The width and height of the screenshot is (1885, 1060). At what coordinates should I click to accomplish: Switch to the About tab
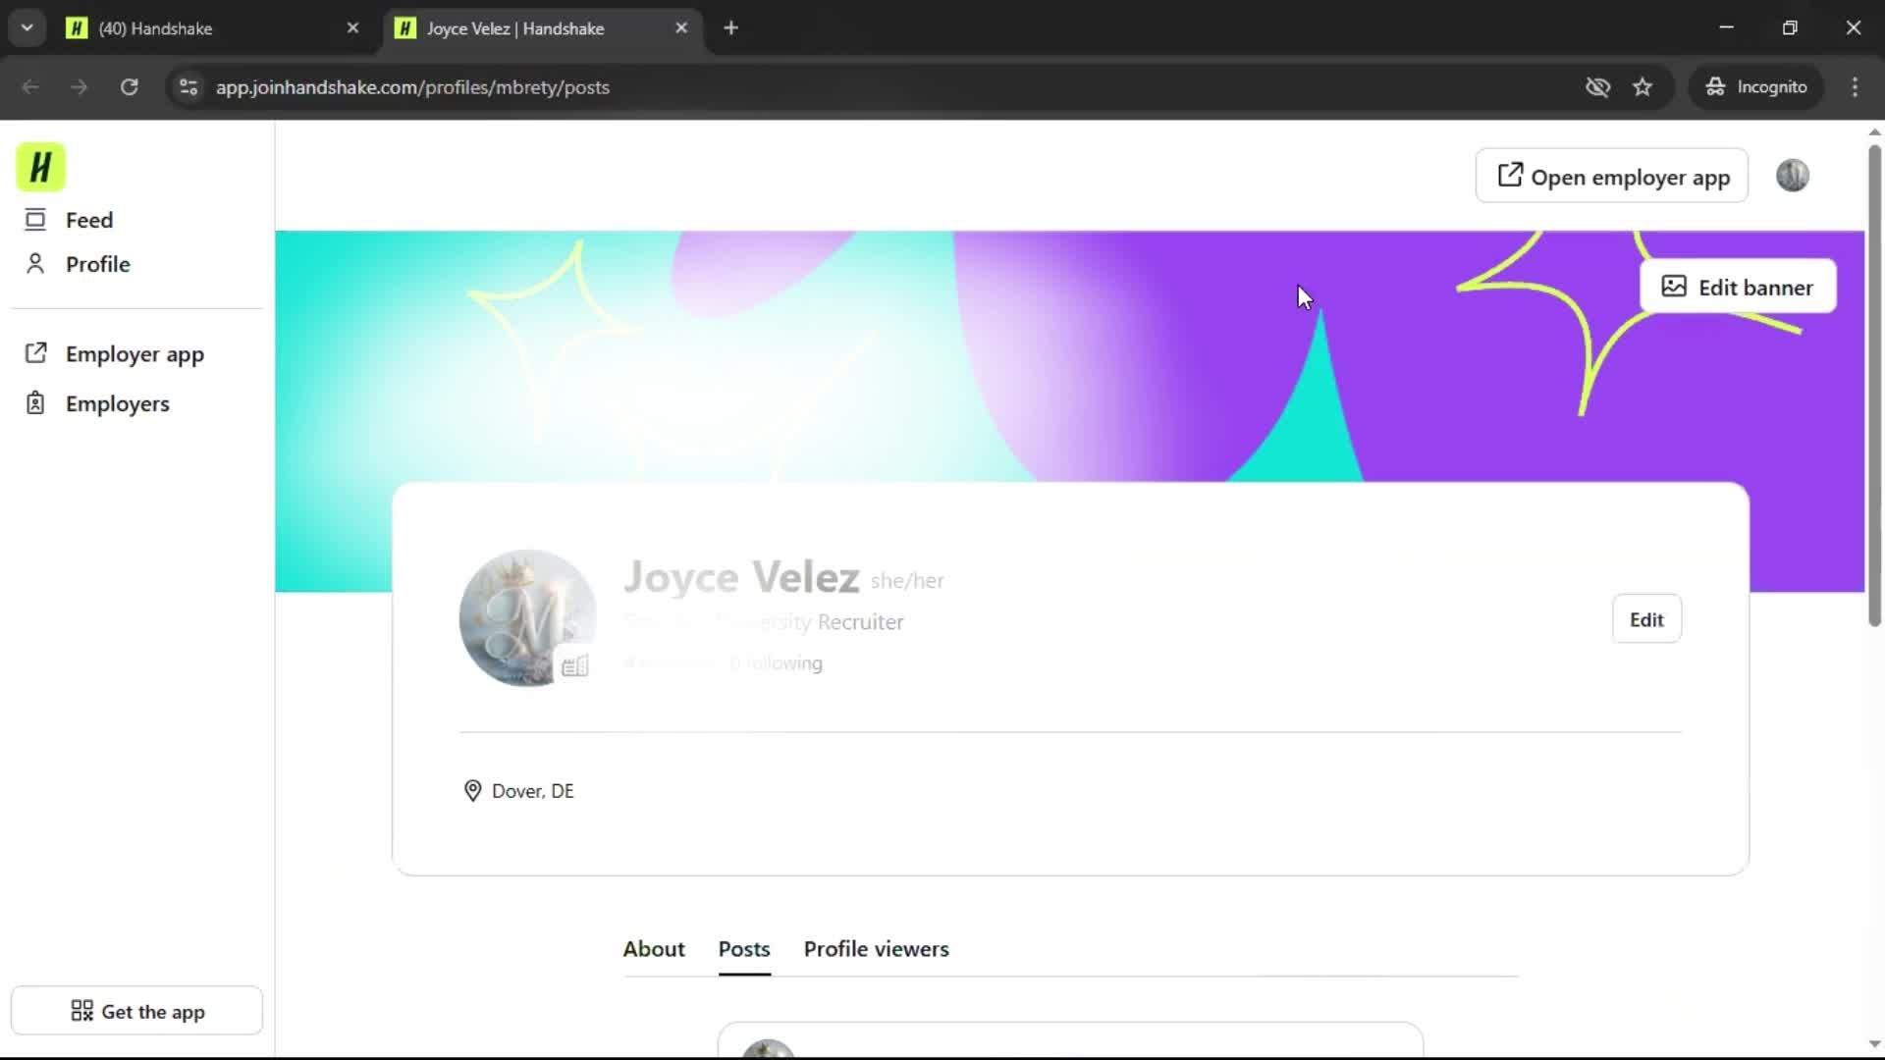tap(654, 949)
